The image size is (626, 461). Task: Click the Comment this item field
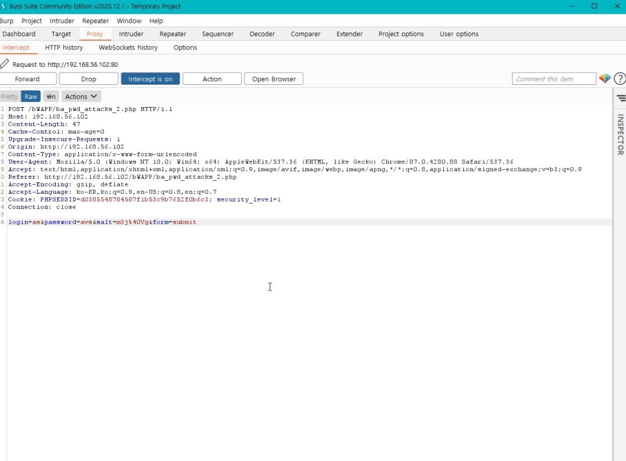[553, 78]
